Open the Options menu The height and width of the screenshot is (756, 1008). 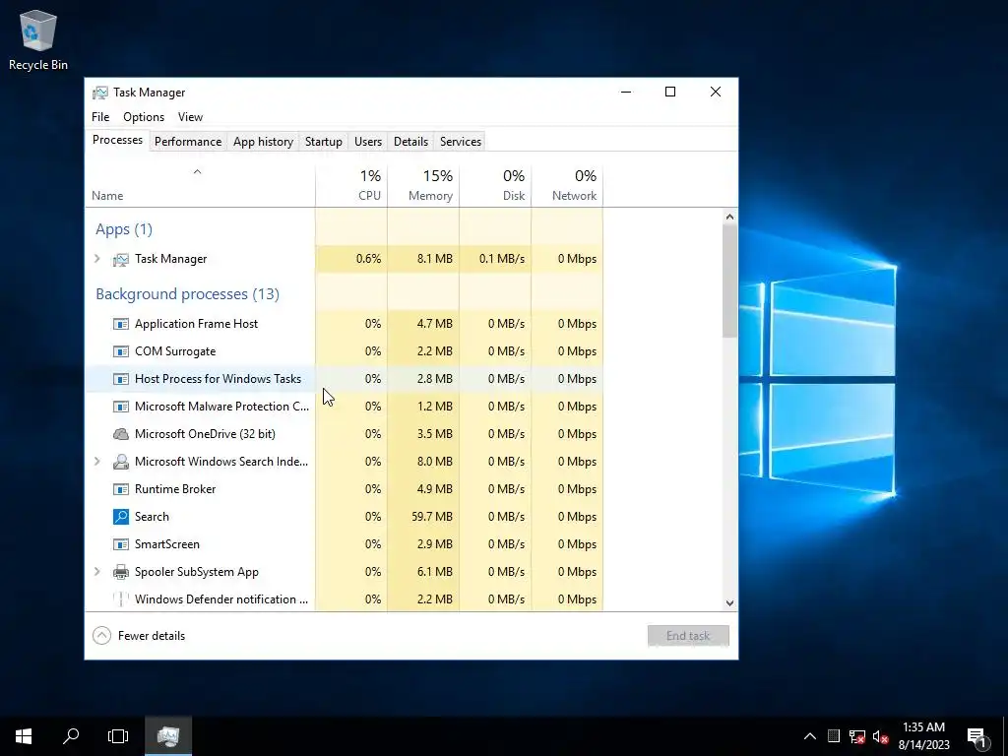[x=144, y=117]
